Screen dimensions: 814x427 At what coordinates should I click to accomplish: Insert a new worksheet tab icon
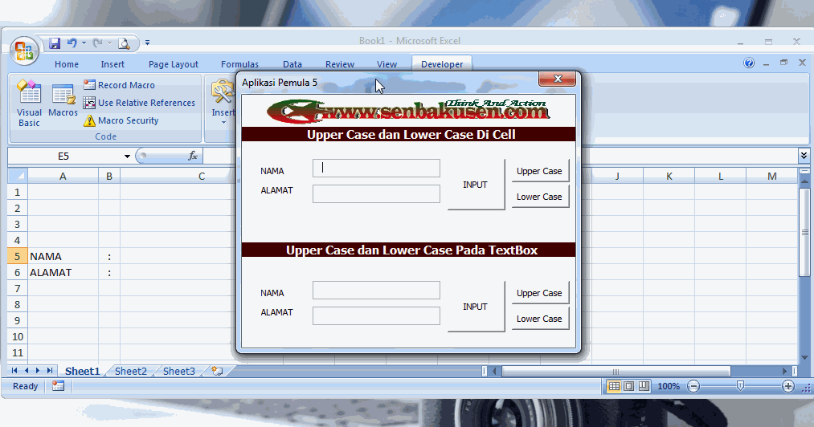[218, 371]
